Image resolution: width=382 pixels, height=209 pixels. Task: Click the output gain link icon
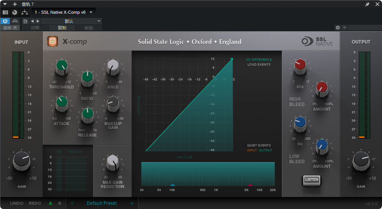[374, 159]
